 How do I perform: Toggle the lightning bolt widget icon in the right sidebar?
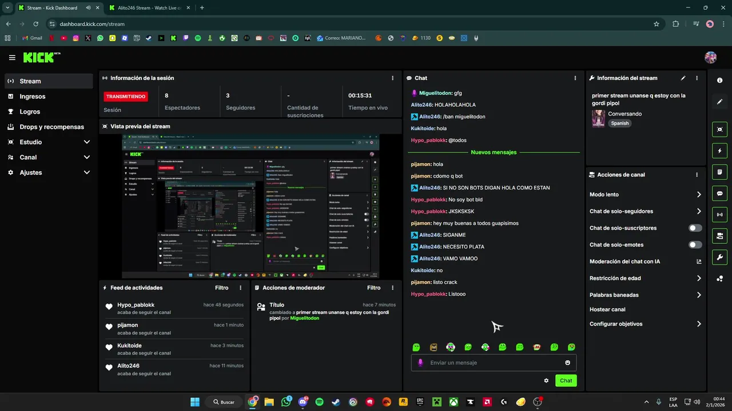click(720, 151)
